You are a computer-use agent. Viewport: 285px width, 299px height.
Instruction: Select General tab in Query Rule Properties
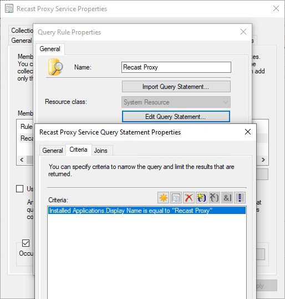coord(50,49)
